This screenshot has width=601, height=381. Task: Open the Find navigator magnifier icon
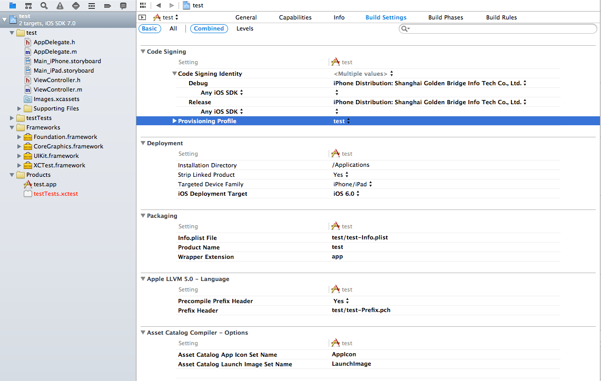coord(44,6)
